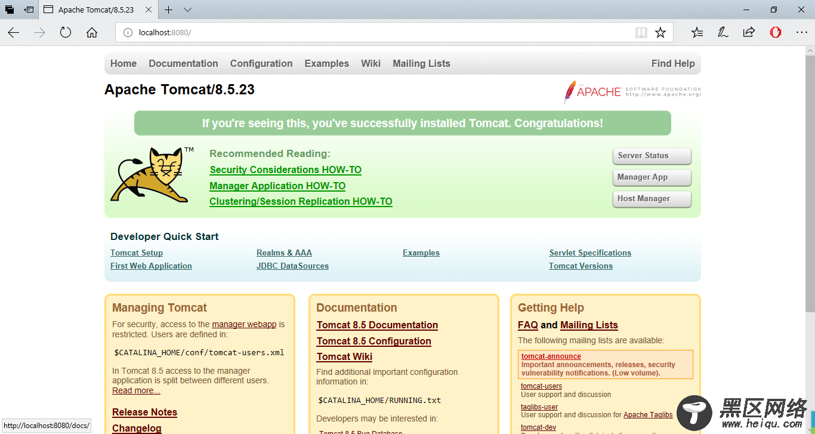Click the Apache Software Foundation logo
The width and height of the screenshot is (815, 434).
632,92
